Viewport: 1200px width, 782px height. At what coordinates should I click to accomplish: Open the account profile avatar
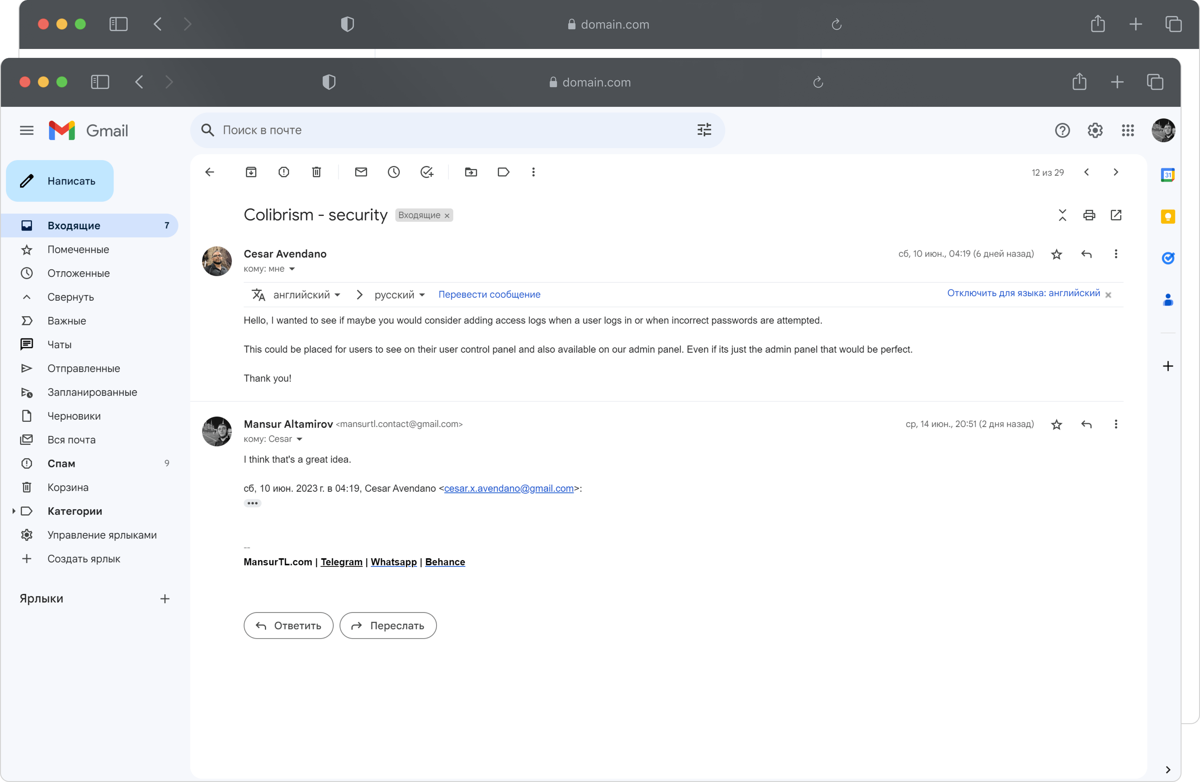click(x=1163, y=131)
